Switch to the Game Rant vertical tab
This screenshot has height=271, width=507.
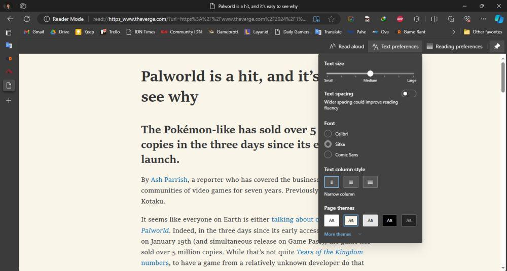tap(9, 59)
